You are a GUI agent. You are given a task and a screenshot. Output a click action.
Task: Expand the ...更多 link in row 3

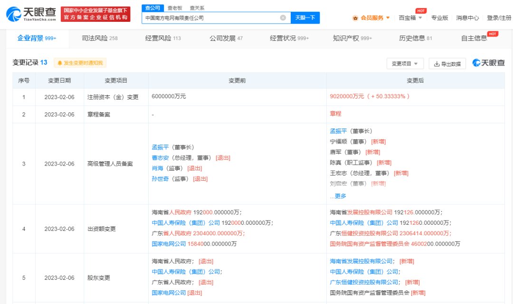[x=338, y=196]
